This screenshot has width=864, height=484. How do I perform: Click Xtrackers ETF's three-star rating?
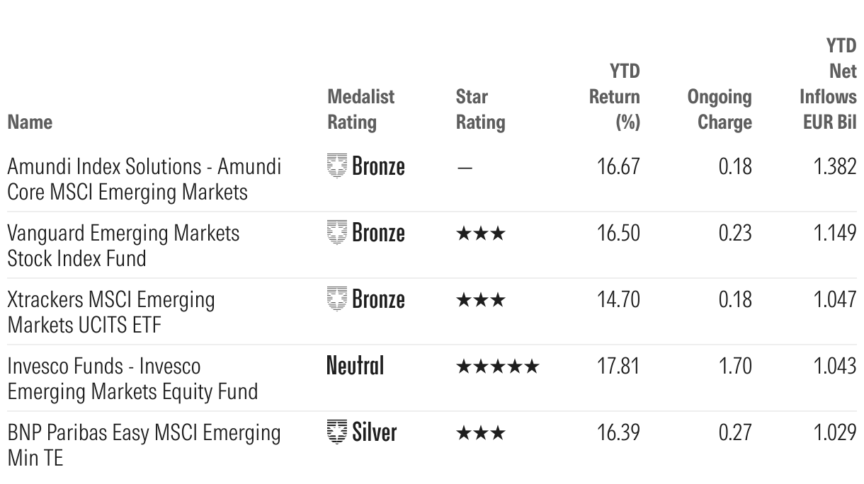coord(481,300)
